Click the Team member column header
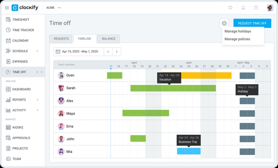This screenshot has height=168, width=278. [x=66, y=65]
